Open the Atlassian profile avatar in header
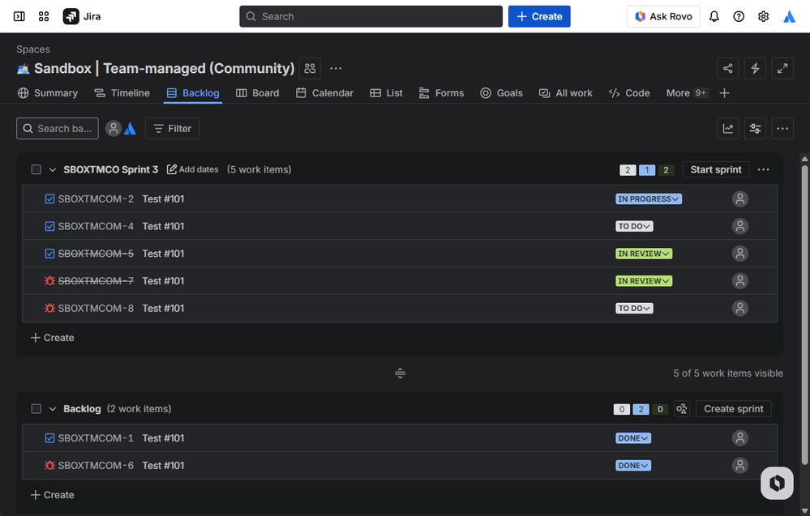The image size is (810, 516). pyautogui.click(x=789, y=16)
